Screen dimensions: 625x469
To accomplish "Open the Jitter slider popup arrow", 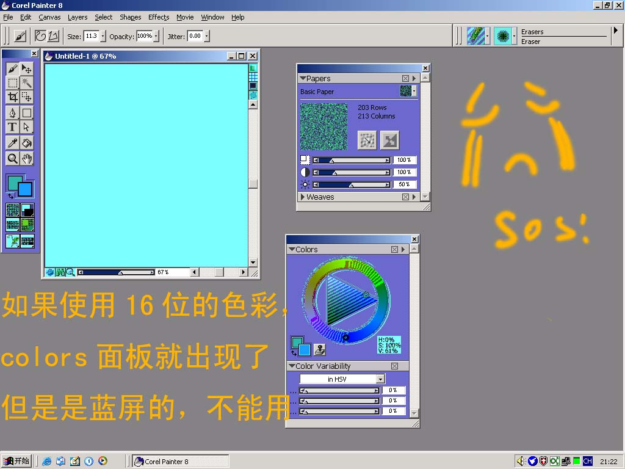I will 206,36.
